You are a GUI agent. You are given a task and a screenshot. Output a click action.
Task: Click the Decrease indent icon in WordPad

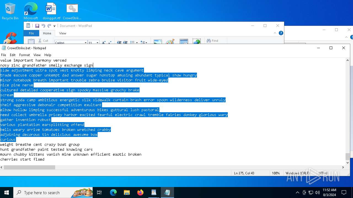coord(119,42)
